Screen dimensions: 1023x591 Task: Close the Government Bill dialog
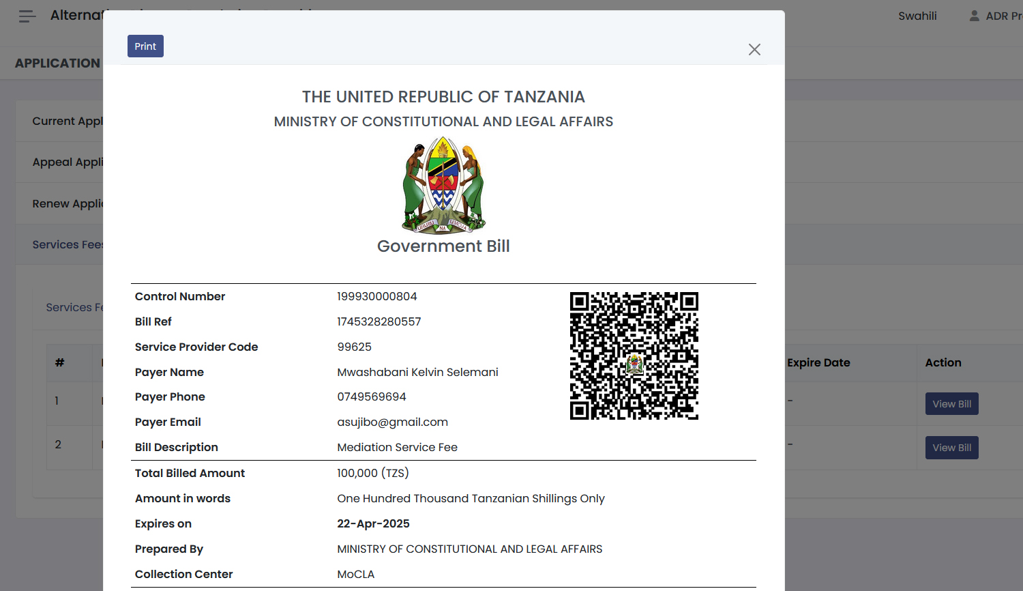point(754,50)
